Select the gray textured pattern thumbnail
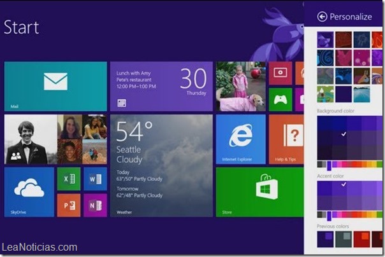This screenshot has width=385, height=257. click(325, 76)
